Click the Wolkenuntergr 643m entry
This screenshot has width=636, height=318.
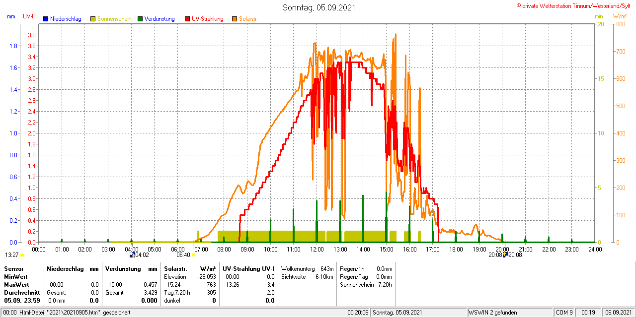tap(308, 268)
